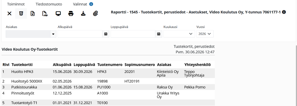
Task: Open the Kuukausi month dropdown
Action: 179,34
